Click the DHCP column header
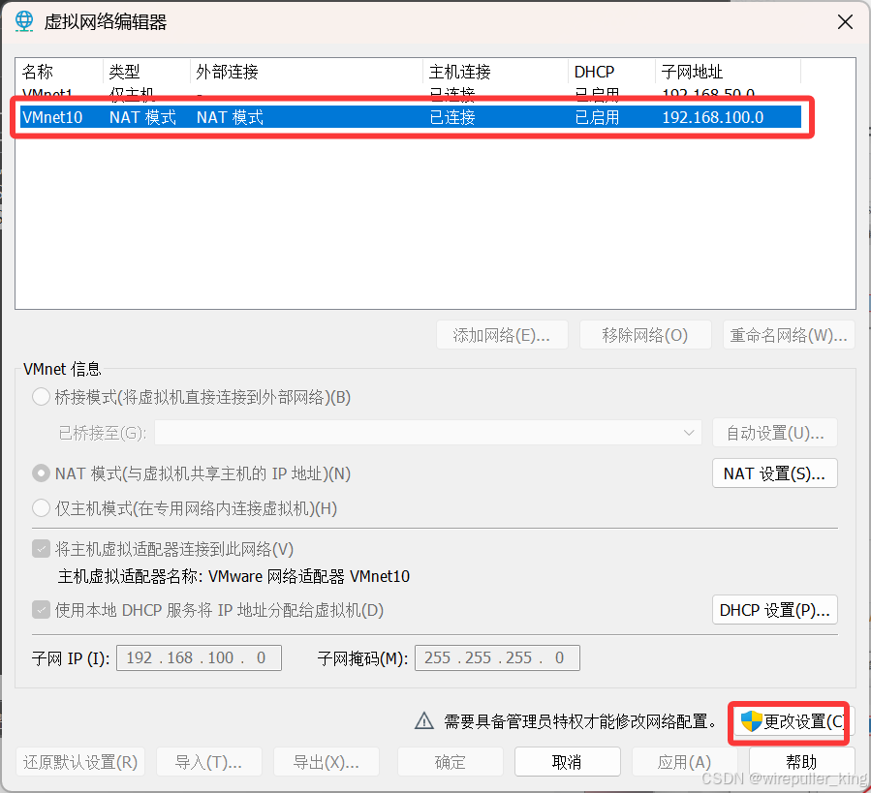871x793 pixels. (611, 72)
